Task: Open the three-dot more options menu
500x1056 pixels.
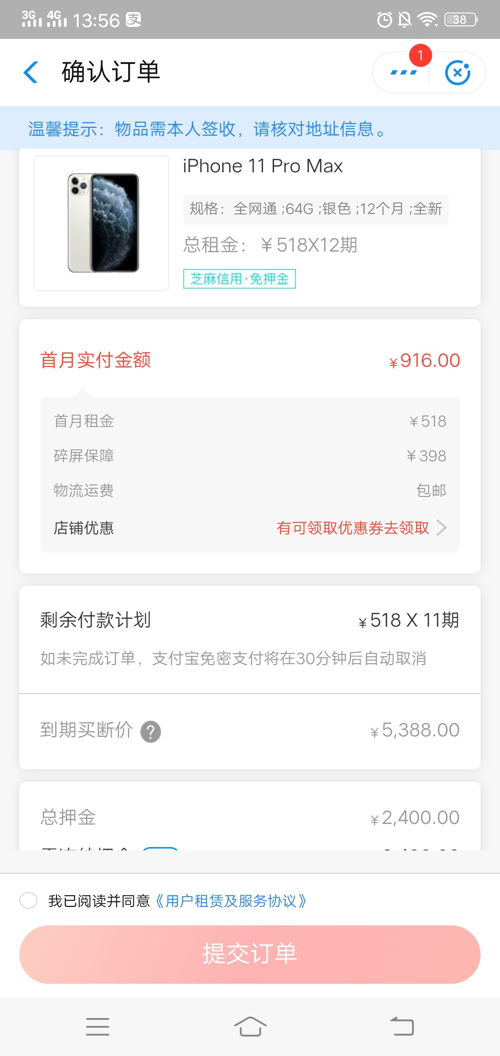Action: 403,72
